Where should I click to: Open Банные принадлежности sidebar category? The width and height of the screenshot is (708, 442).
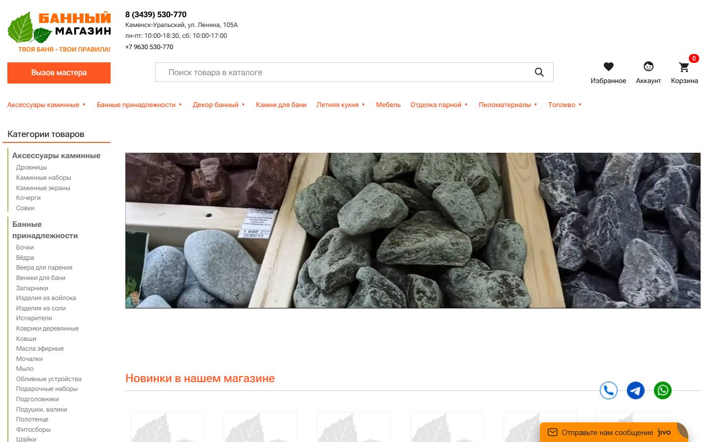point(45,230)
